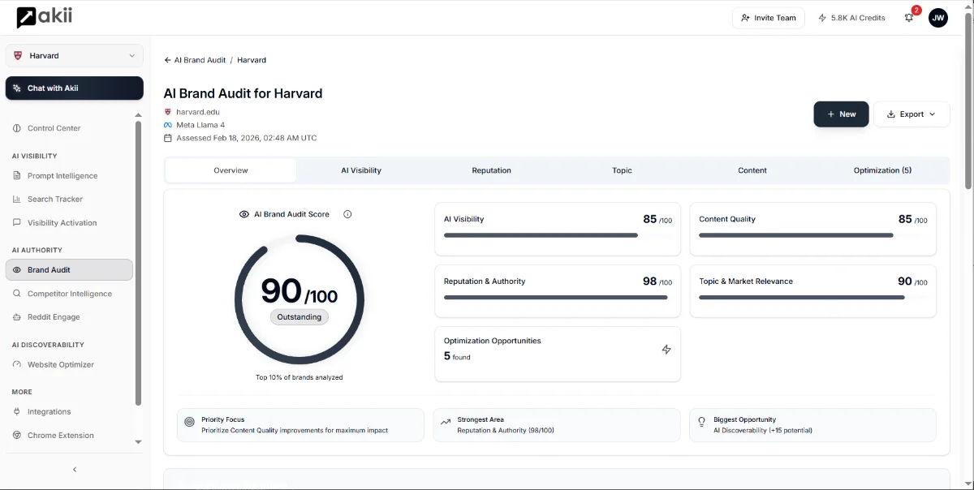The height and width of the screenshot is (490, 974).
Task: Open Reddit Engage in sidebar
Action: 54,317
